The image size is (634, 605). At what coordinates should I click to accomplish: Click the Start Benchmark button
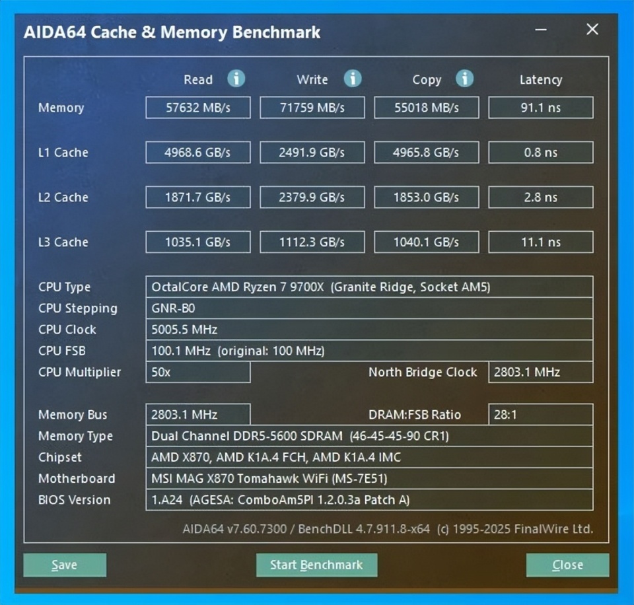316,565
